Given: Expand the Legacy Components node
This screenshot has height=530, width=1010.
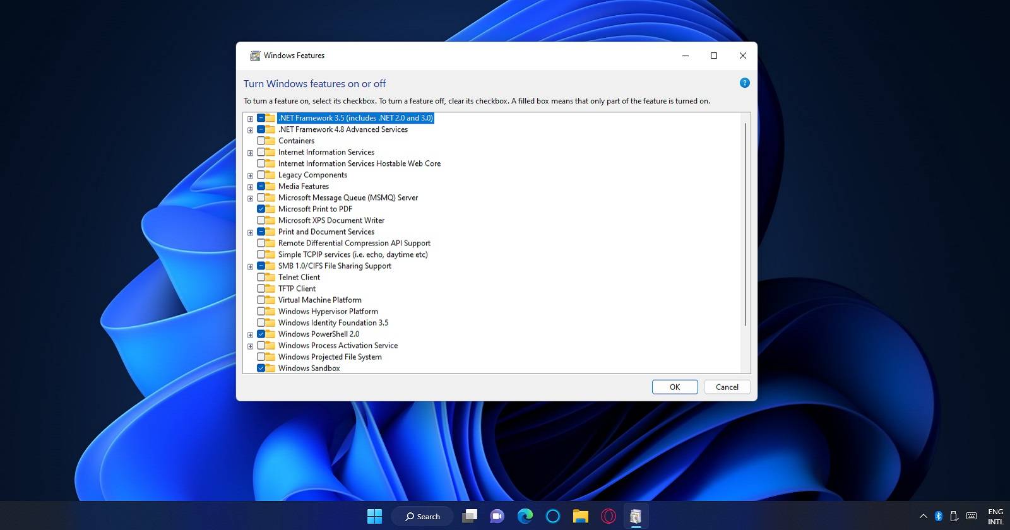Looking at the screenshot, I should [251, 175].
